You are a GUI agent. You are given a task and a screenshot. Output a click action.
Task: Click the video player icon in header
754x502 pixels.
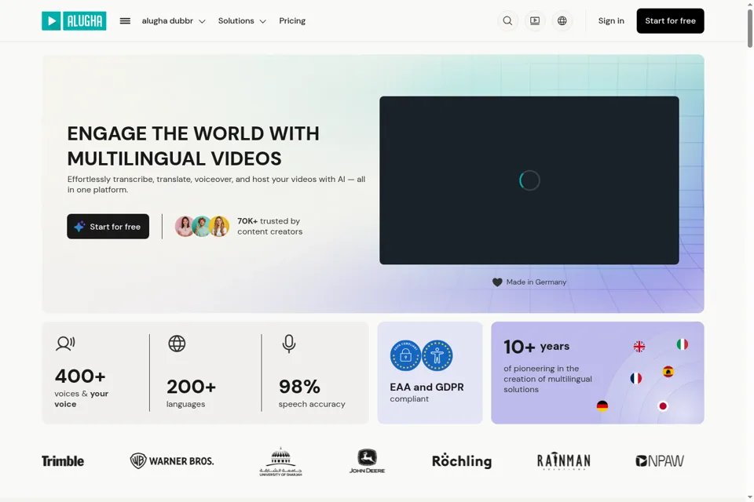[x=535, y=20]
